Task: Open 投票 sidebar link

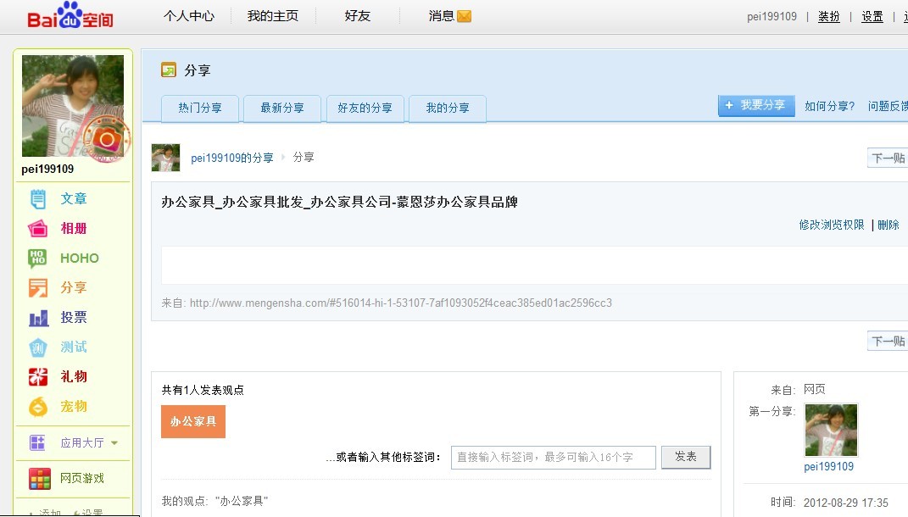Action: [74, 317]
